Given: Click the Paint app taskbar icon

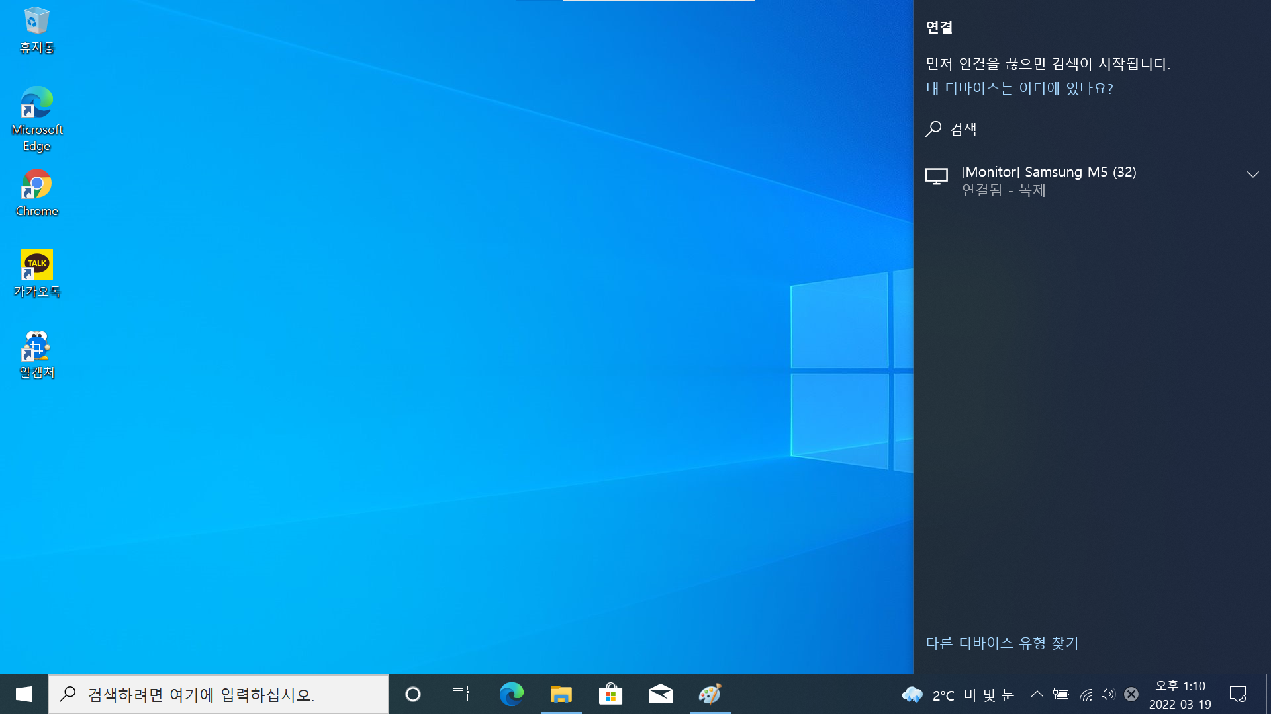Looking at the screenshot, I should point(710,694).
